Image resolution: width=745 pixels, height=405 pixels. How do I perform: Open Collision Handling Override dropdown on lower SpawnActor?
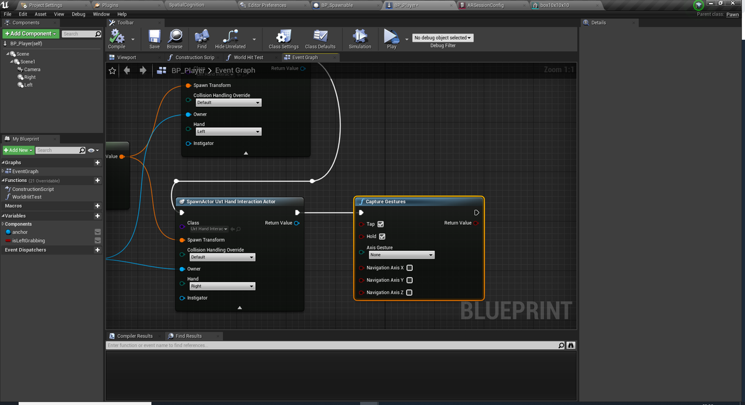222,257
